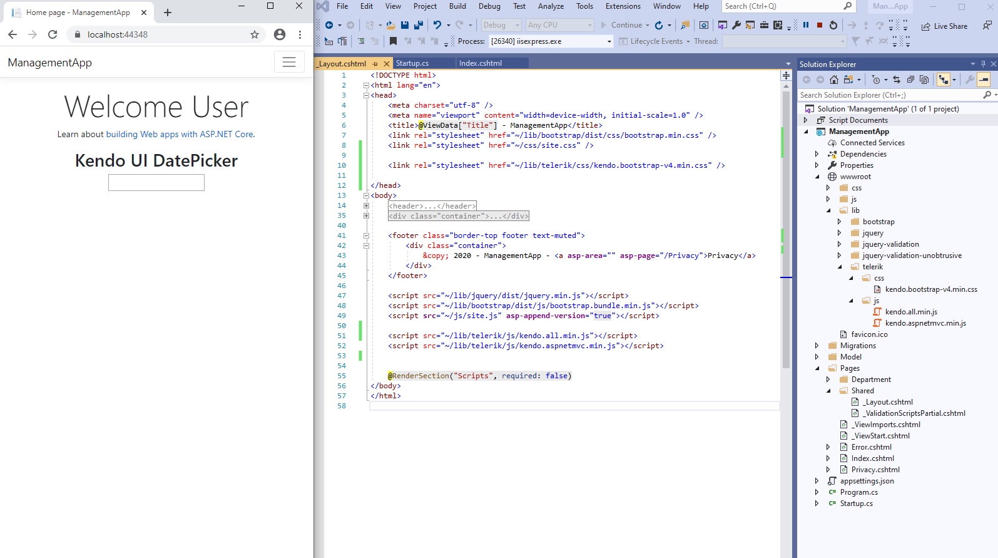The image size is (998, 558).
Task: Click Solution Explorer Home icon
Action: click(833, 80)
